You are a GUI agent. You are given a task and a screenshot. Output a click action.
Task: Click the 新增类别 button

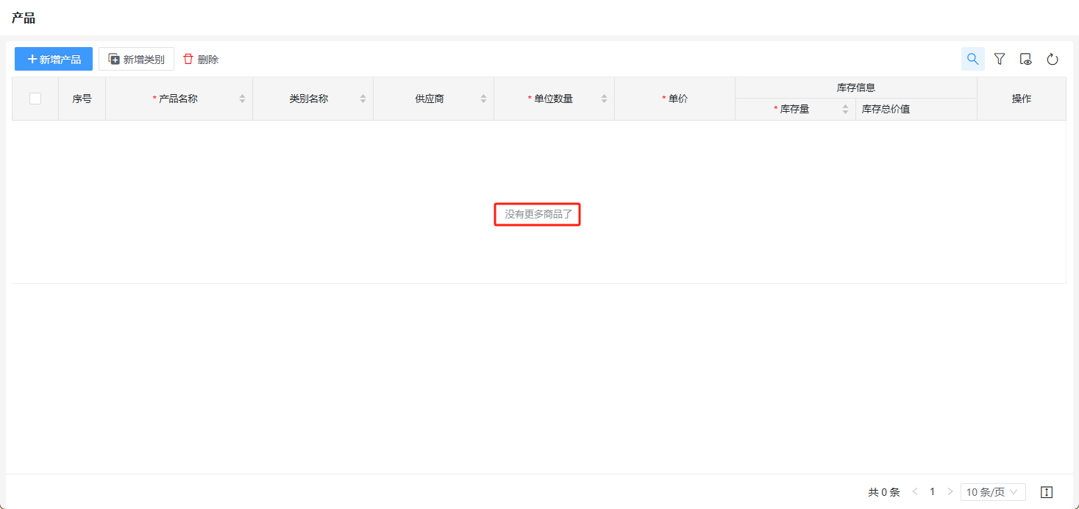[x=136, y=59]
